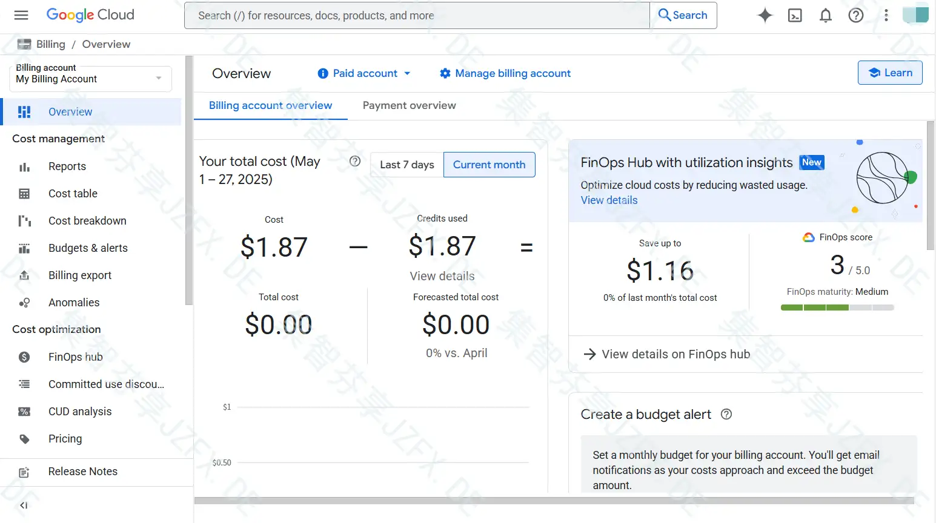Open the help question mark icon
Image resolution: width=936 pixels, height=523 pixels.
coord(856,16)
